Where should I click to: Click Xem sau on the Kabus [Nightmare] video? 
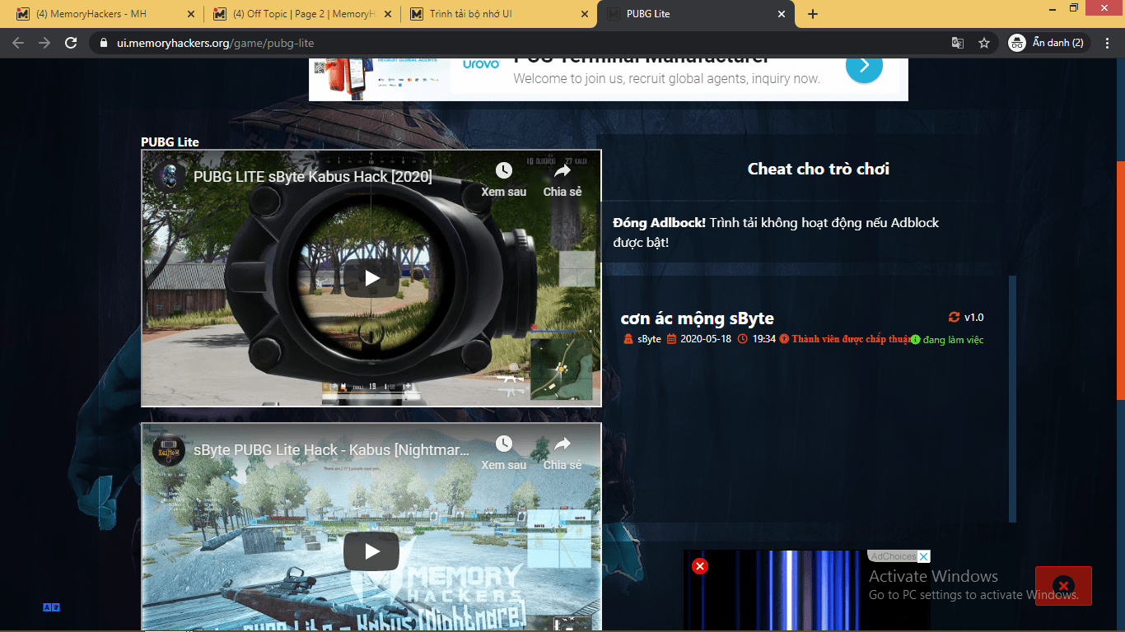click(x=504, y=453)
